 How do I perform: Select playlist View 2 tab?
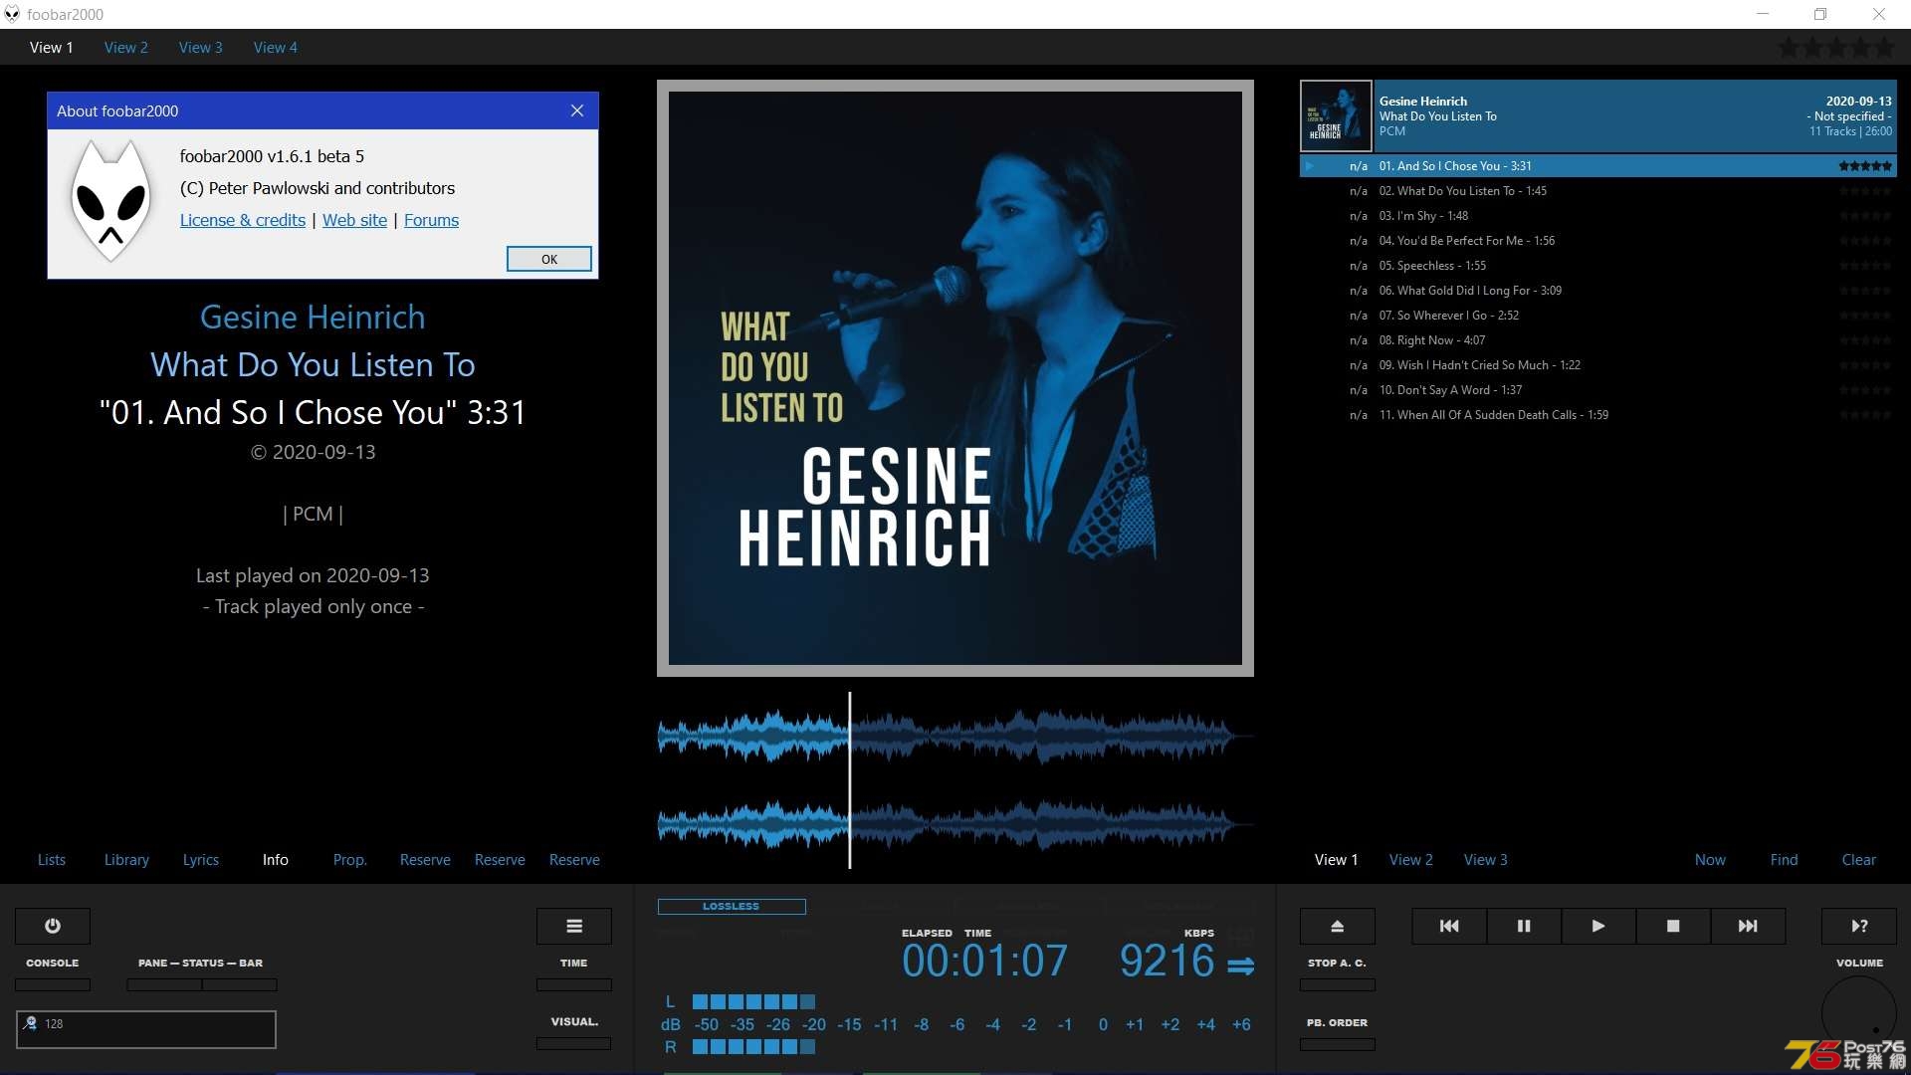[1411, 859]
